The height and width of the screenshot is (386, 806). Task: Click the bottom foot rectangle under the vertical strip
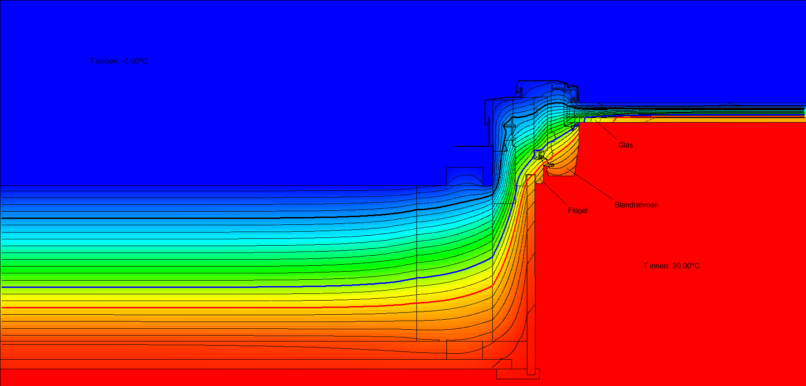tap(517, 374)
